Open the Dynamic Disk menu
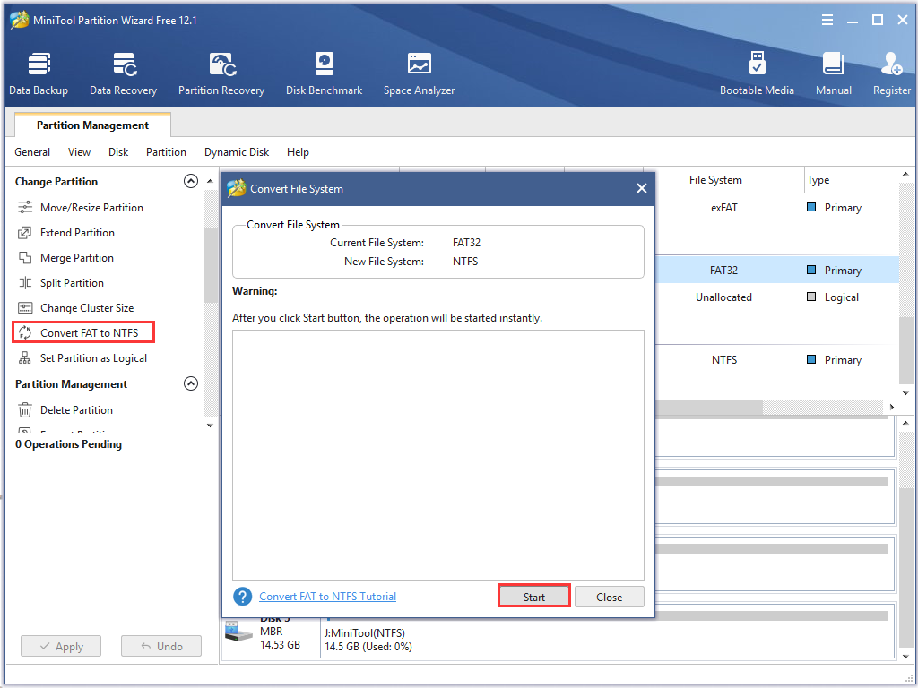918x688 pixels. point(237,152)
